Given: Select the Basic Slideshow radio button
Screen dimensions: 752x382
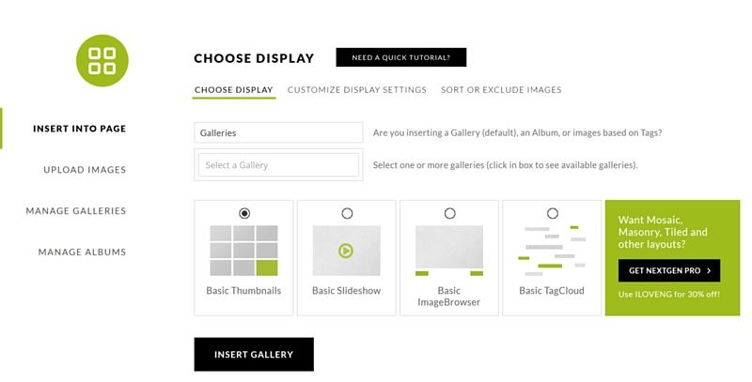Looking at the screenshot, I should [x=347, y=213].
